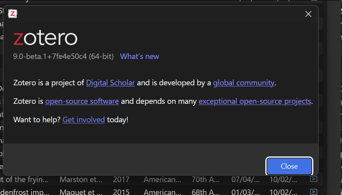Click the Zotero app icon in the dialog title bar
Screen dimensions: 342x195
(13, 14)
